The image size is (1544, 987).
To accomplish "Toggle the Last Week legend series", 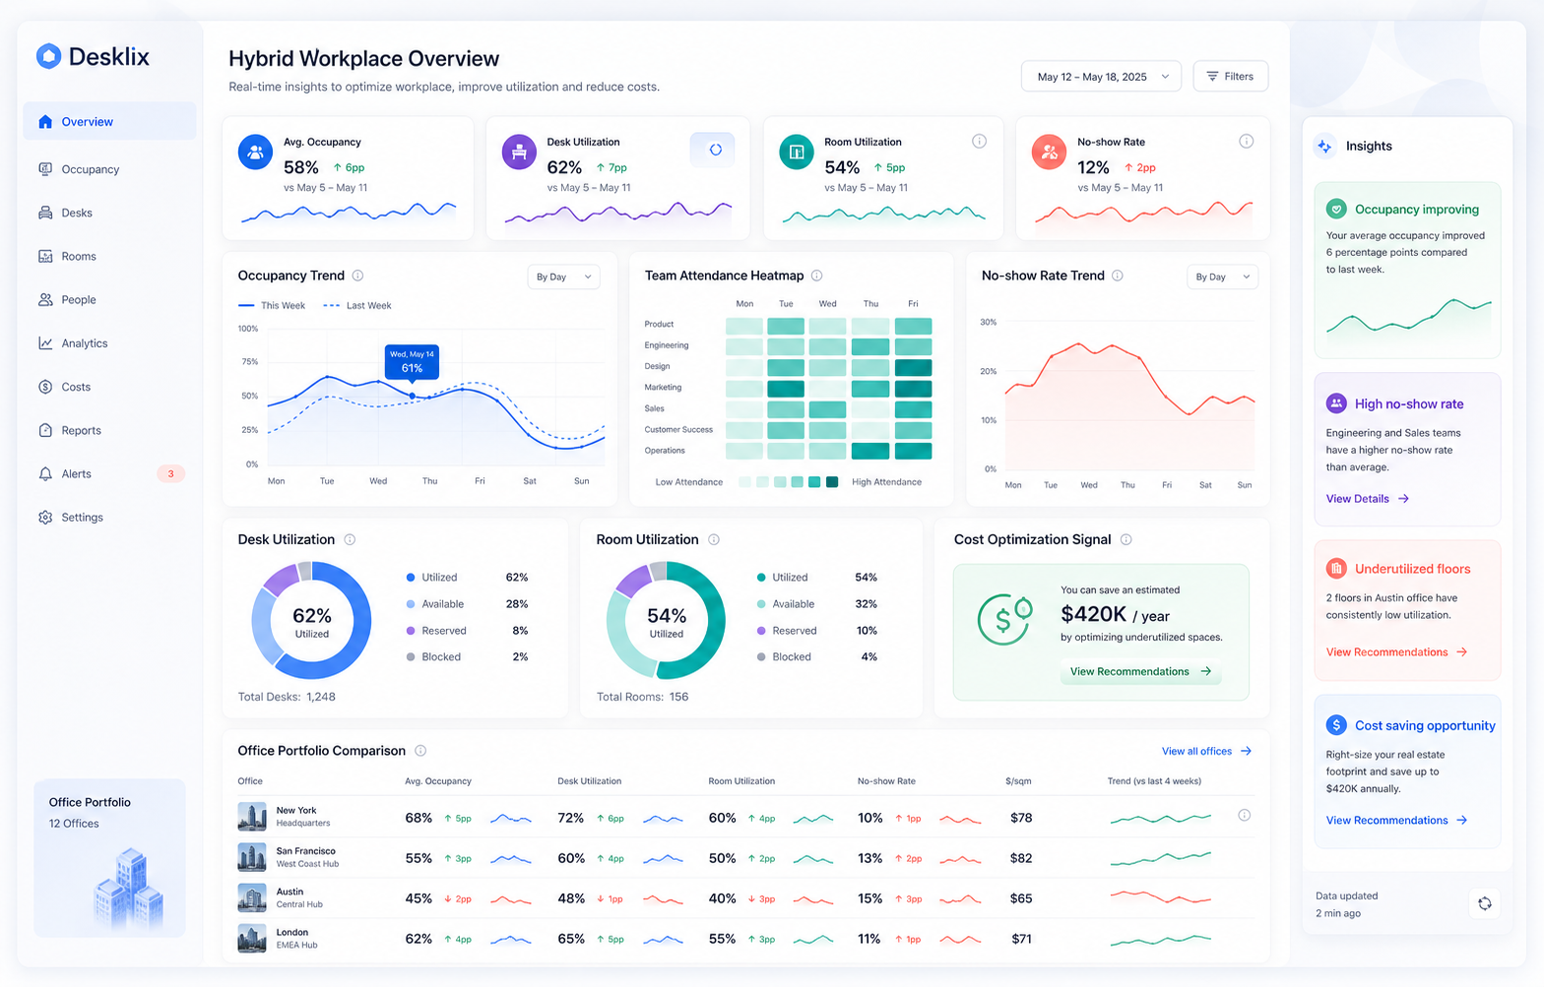I will click(357, 306).
